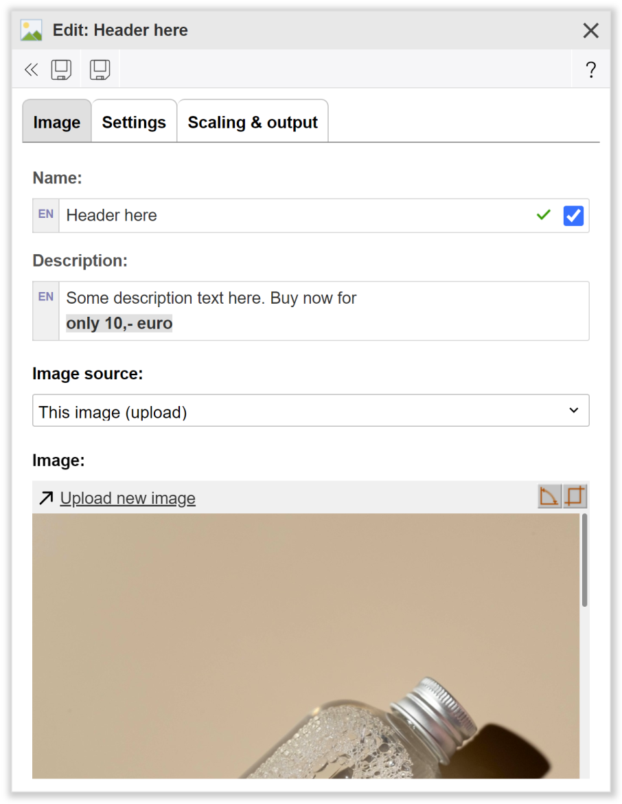Click the second save (save and close) icon
This screenshot has height=804, width=622.
tap(100, 69)
